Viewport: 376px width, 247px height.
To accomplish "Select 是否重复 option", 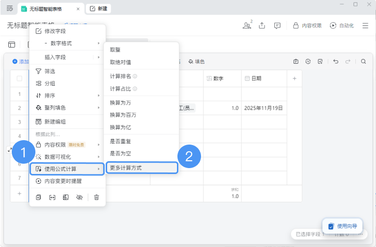I will 141,141.
